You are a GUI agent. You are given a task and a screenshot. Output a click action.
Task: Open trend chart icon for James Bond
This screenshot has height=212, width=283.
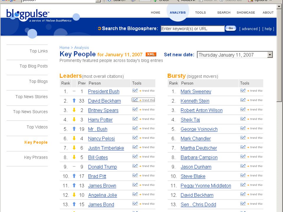(135, 203)
